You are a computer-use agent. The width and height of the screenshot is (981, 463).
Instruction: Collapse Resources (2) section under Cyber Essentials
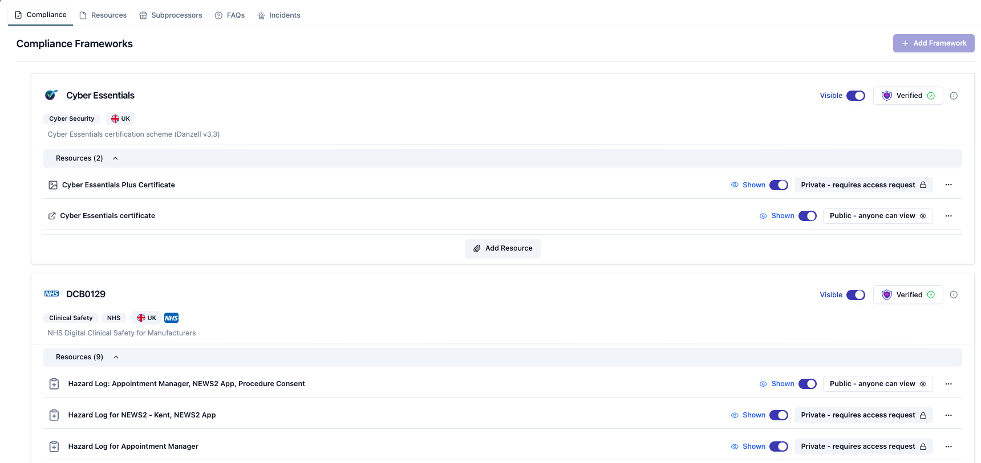click(x=502, y=158)
